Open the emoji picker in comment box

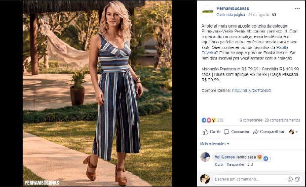(290, 179)
